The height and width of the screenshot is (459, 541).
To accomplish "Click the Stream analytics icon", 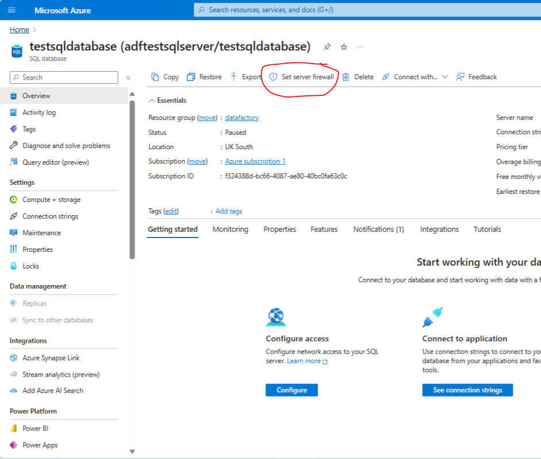I will 13,374.
